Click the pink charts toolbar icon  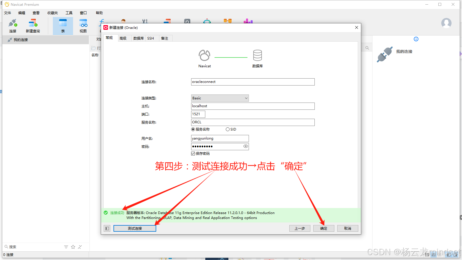[x=248, y=21]
